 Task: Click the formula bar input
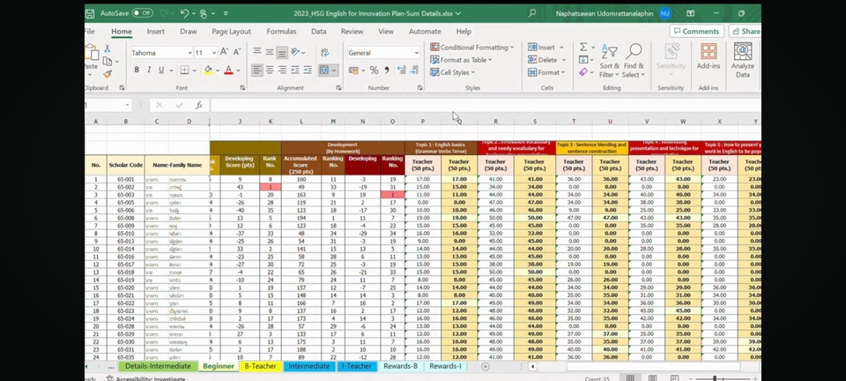point(486,105)
